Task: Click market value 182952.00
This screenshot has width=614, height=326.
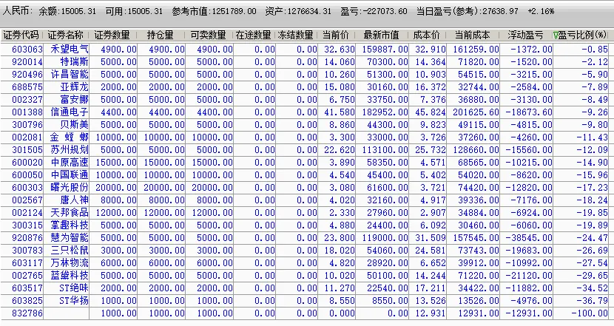Action: click(x=385, y=112)
